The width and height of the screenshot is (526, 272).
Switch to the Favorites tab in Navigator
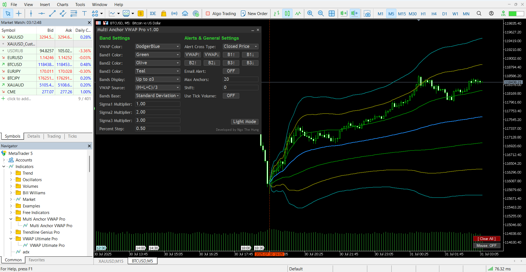tap(37, 260)
